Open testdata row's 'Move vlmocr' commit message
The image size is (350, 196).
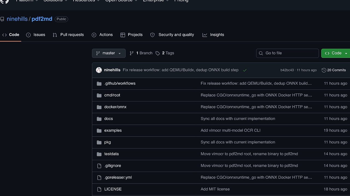point(249,154)
